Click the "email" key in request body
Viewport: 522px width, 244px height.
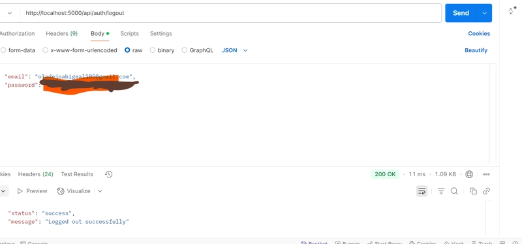tap(16, 76)
